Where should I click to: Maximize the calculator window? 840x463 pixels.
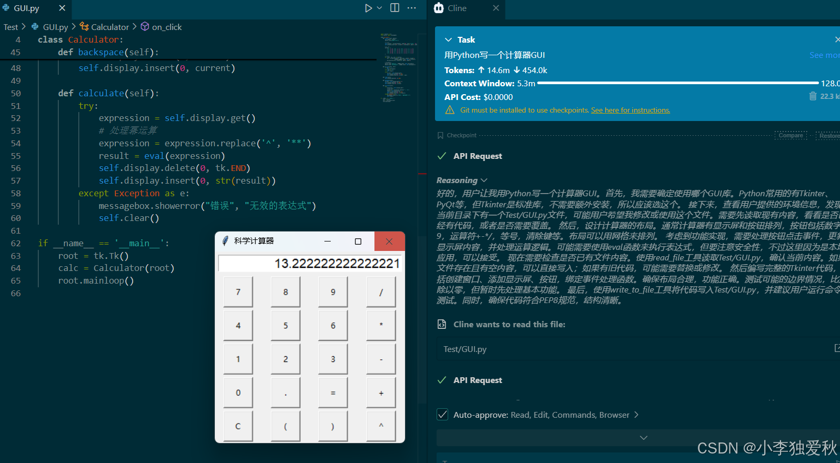point(358,241)
